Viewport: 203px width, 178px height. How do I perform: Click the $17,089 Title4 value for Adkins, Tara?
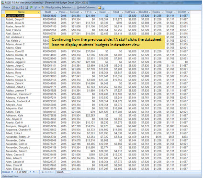[117, 112]
